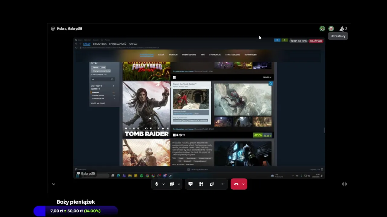Turn on the camera in call controls
The height and width of the screenshot is (217, 387).
click(x=172, y=184)
